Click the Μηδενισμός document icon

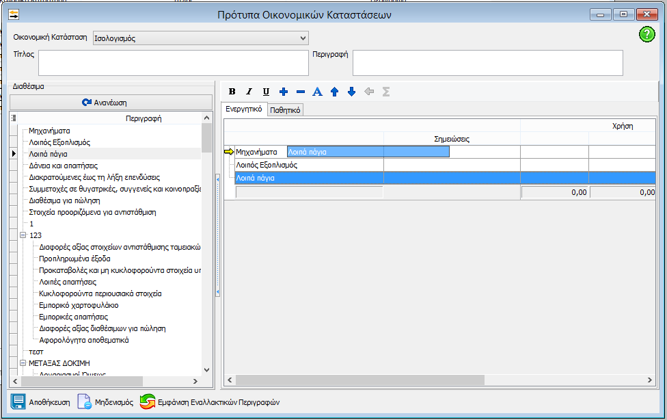[x=84, y=402]
